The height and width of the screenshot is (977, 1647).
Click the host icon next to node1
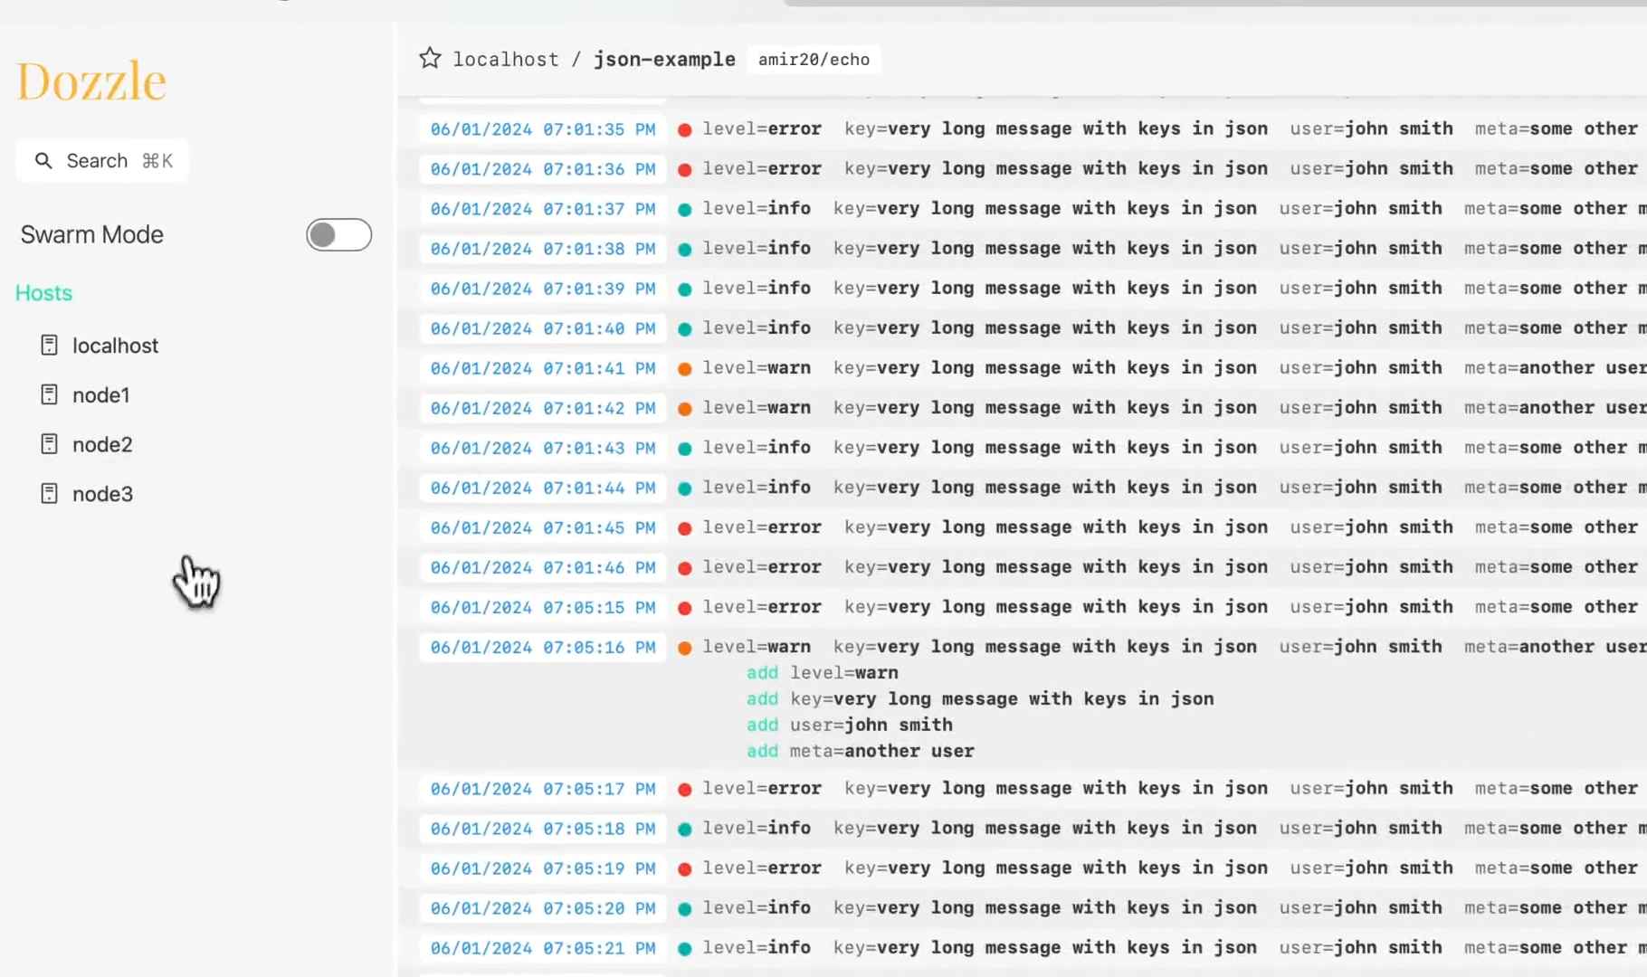50,395
